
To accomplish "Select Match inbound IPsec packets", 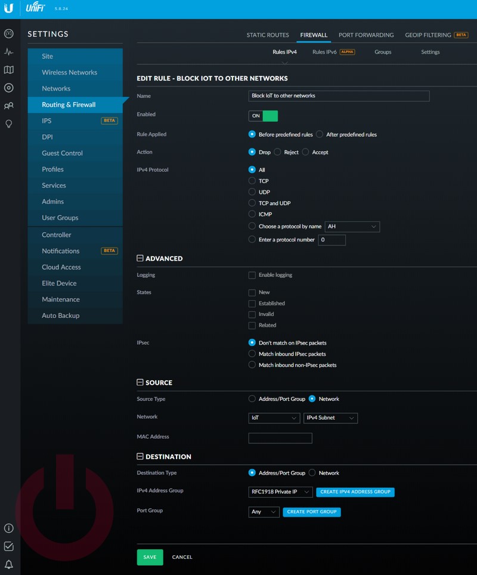I will coord(252,354).
